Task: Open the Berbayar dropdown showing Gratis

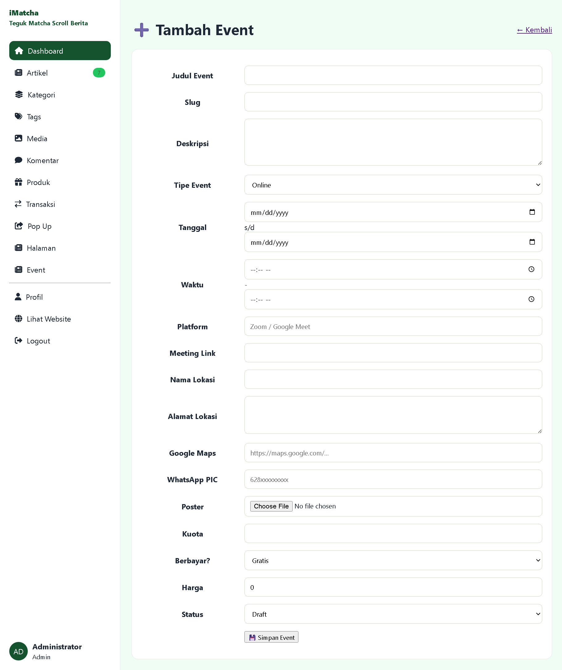Action: (393, 561)
